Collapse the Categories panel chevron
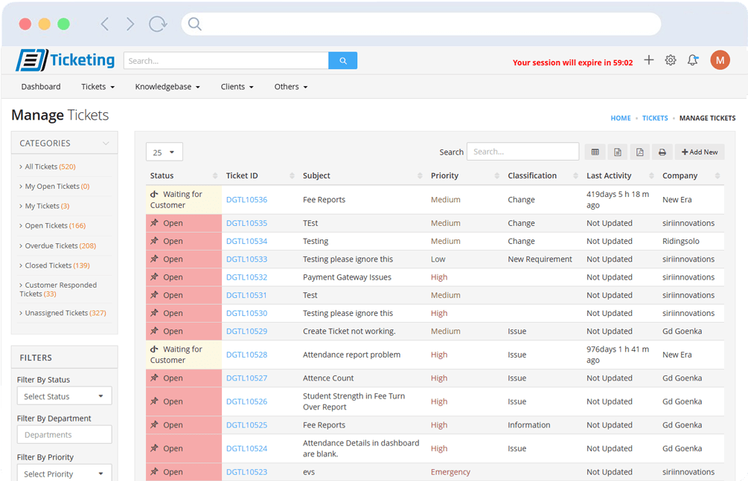 point(106,143)
